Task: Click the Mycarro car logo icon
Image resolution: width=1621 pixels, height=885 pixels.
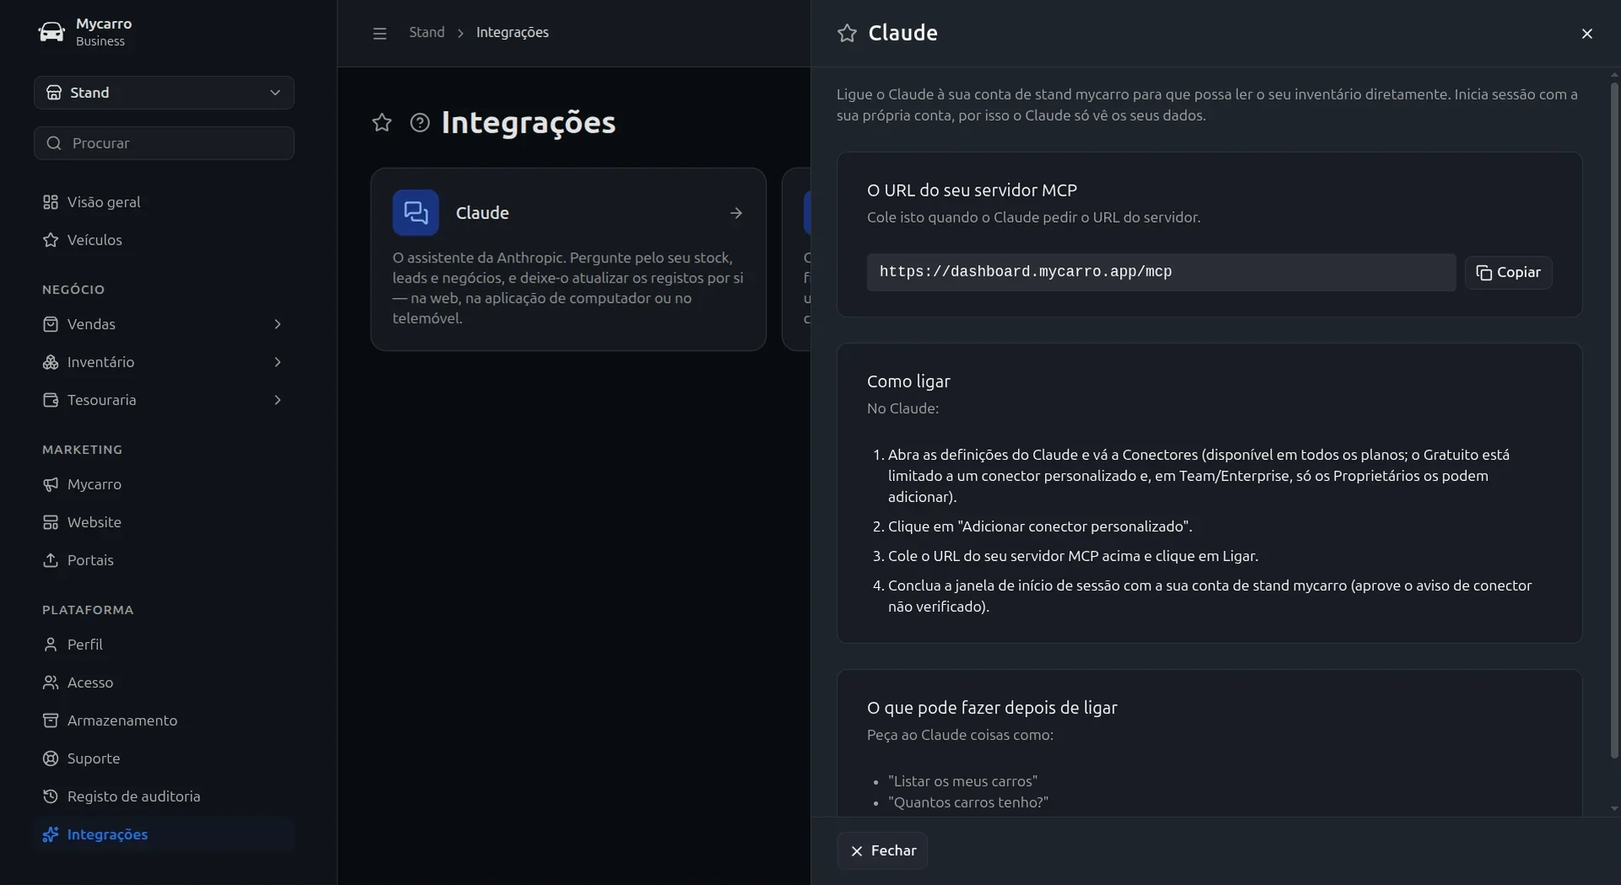Action: (51, 32)
